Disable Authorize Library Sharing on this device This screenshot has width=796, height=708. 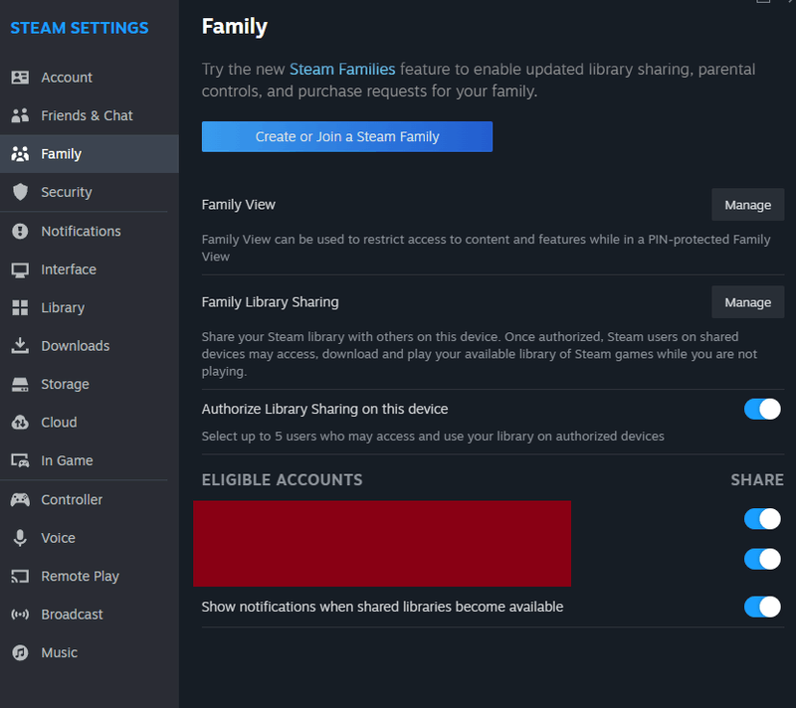[762, 410]
